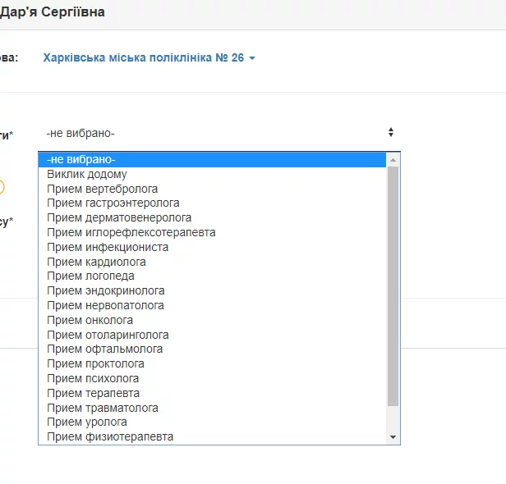Click the up-down arrows icon of the select box
This screenshot has height=484, width=506.
click(x=391, y=132)
